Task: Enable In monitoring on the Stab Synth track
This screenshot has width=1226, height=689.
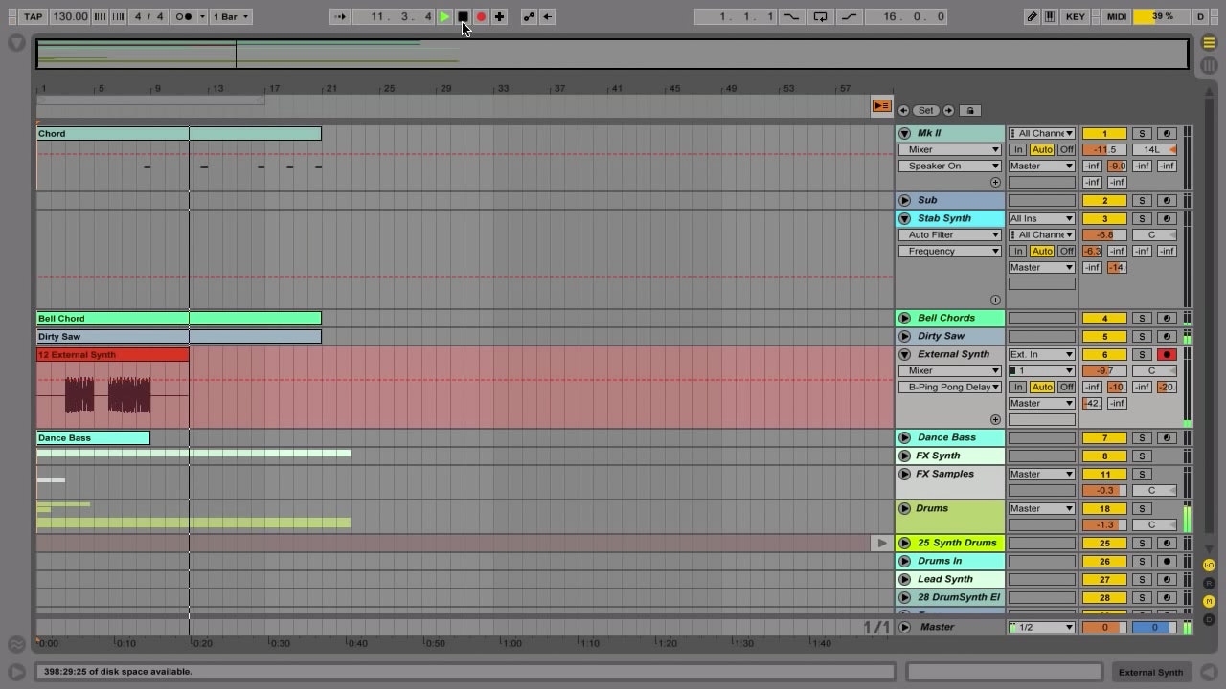Action: 1018,251
